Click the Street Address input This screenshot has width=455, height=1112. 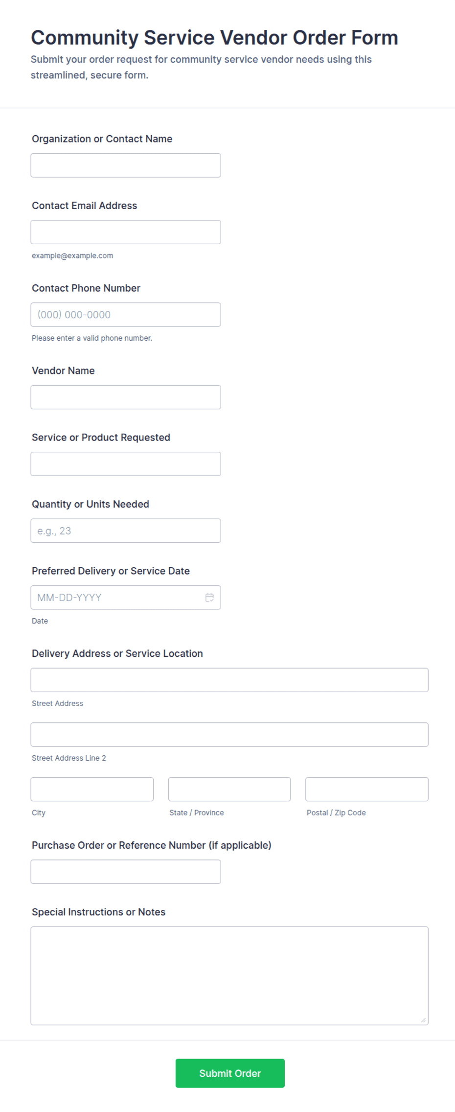click(229, 680)
